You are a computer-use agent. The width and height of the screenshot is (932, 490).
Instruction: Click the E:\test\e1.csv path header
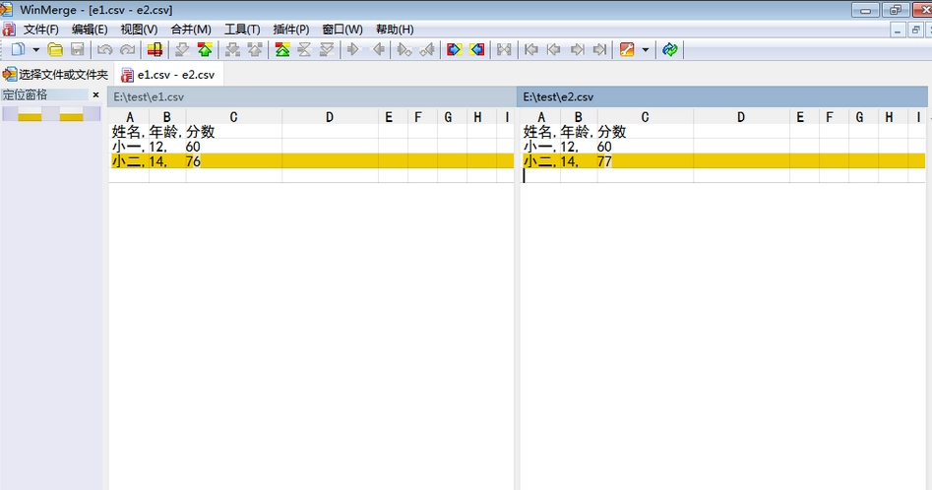(311, 96)
